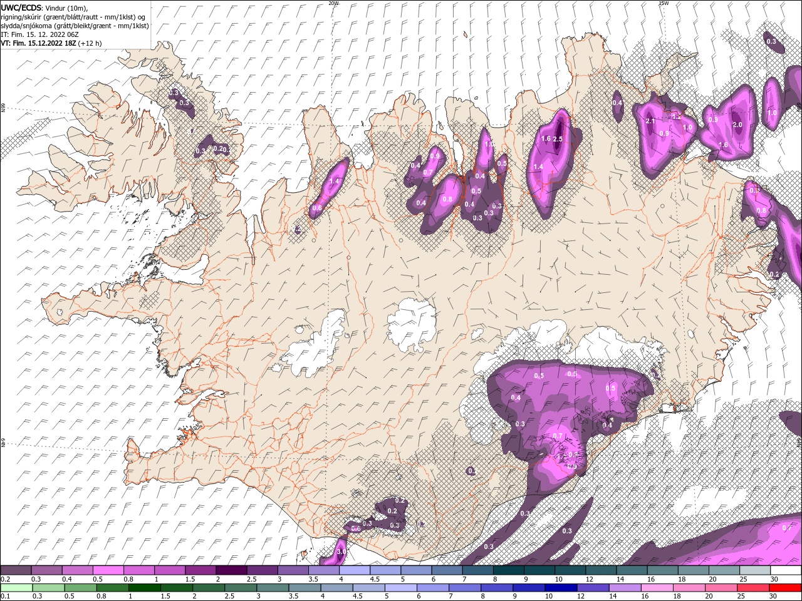Click the bright red 30 swatch on the lower scale
Image resolution: width=802 pixels, height=601 pixels.
[x=785, y=588]
